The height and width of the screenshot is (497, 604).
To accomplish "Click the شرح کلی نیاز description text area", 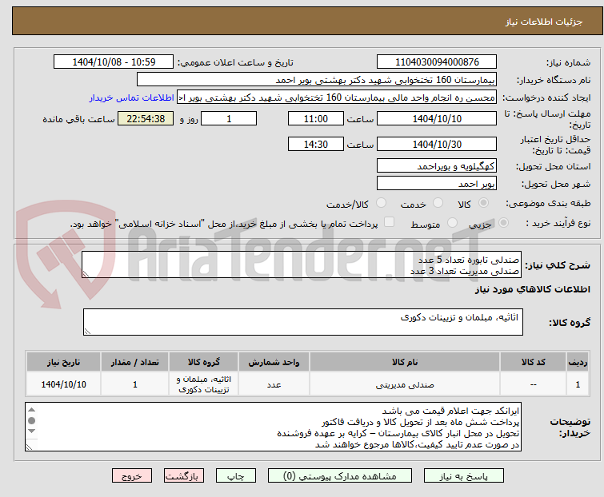I will pyautogui.click(x=302, y=264).
